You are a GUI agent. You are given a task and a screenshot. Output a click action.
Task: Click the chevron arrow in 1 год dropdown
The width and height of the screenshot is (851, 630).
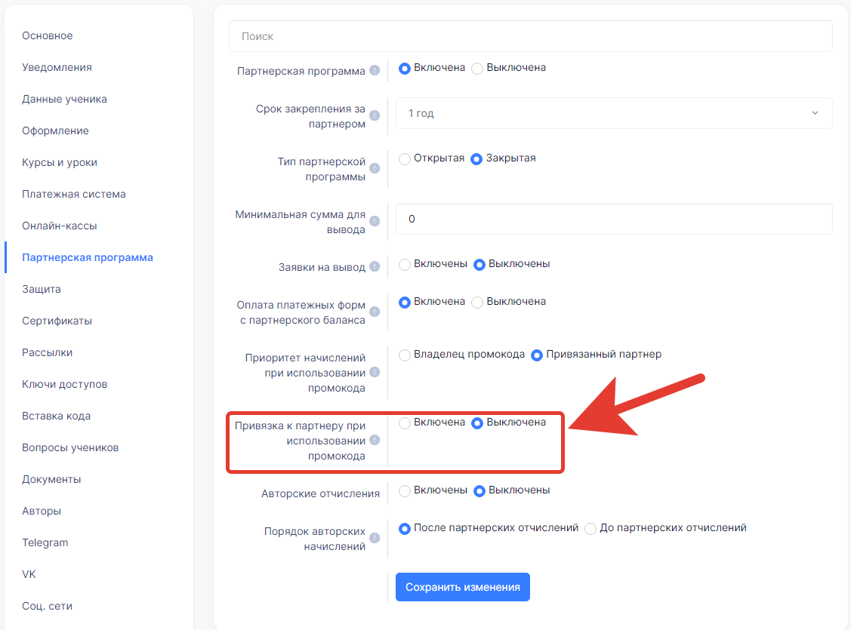click(x=815, y=113)
